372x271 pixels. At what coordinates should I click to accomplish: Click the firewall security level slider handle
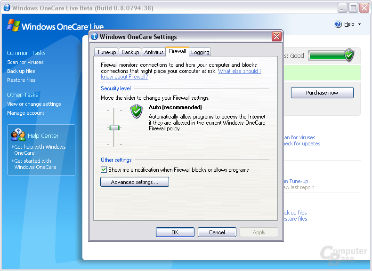(x=114, y=128)
